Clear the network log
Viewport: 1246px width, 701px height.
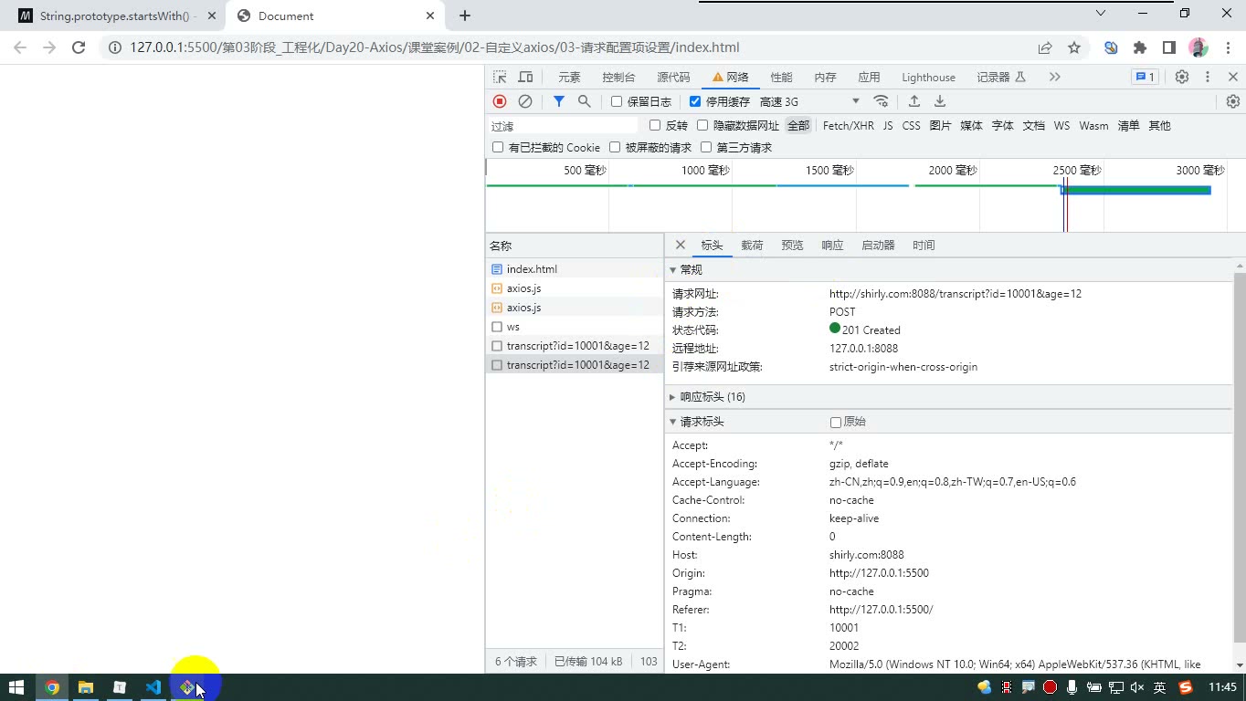pyautogui.click(x=525, y=101)
